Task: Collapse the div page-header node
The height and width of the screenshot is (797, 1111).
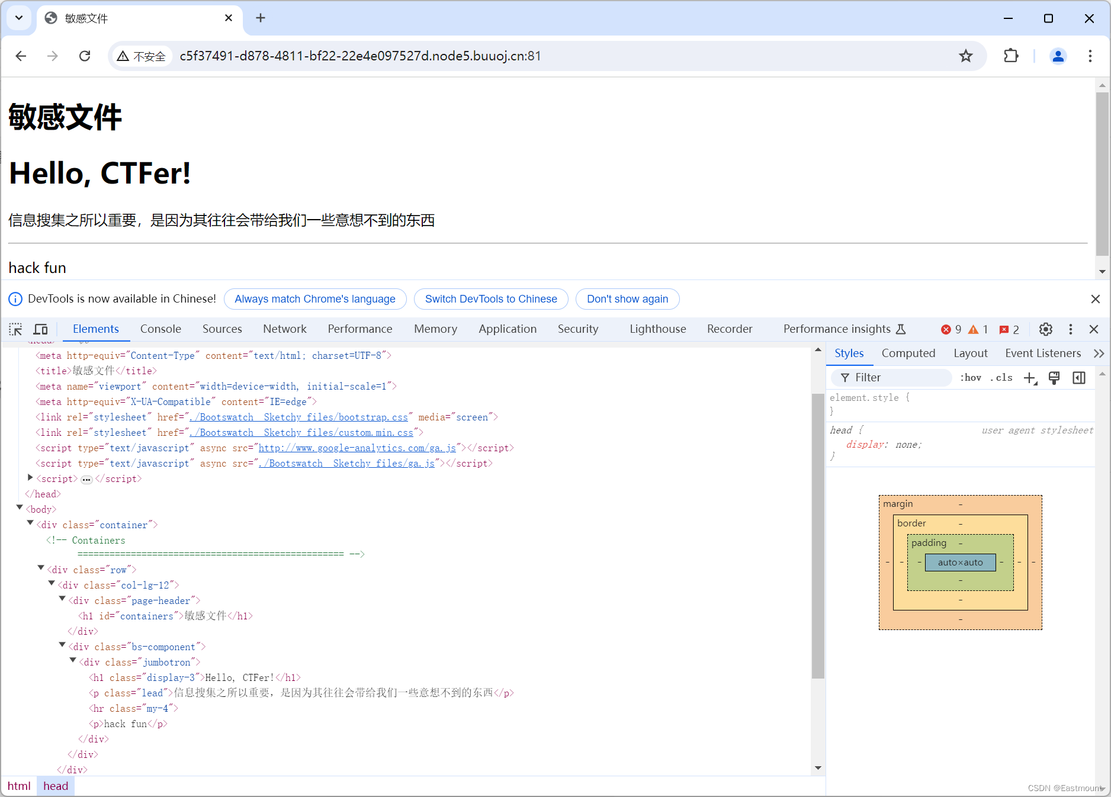Action: (x=62, y=599)
